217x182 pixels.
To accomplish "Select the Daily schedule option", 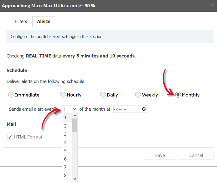I will tap(103, 95).
